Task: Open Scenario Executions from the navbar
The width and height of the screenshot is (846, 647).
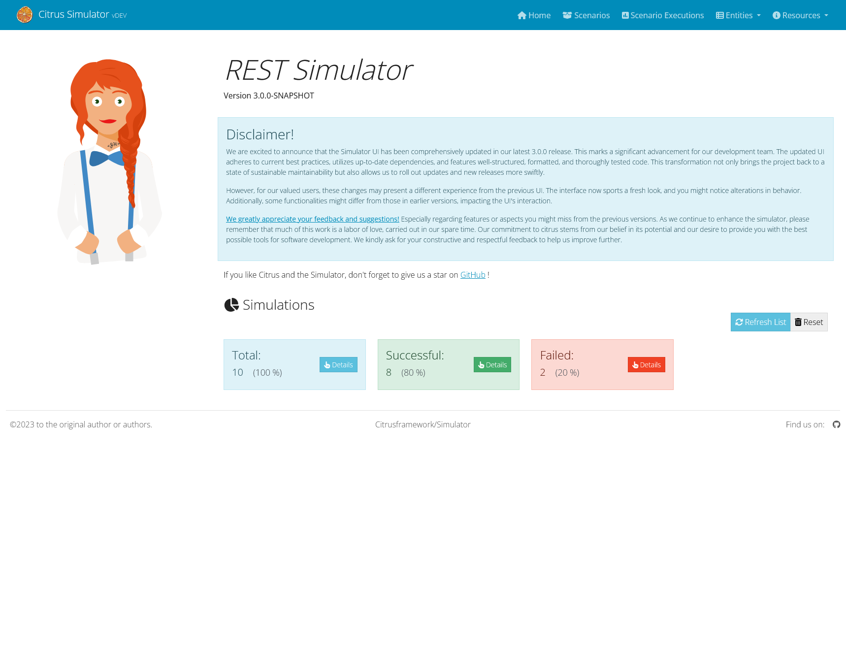Action: click(x=662, y=15)
